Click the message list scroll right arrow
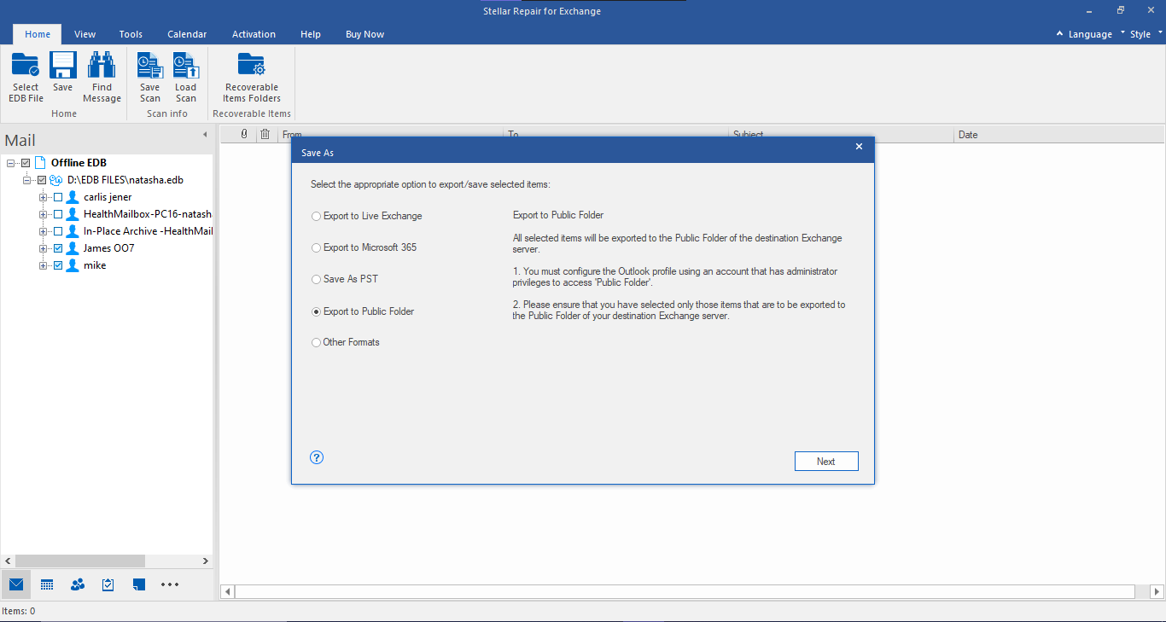Viewport: 1166px width, 622px height. [x=1157, y=591]
